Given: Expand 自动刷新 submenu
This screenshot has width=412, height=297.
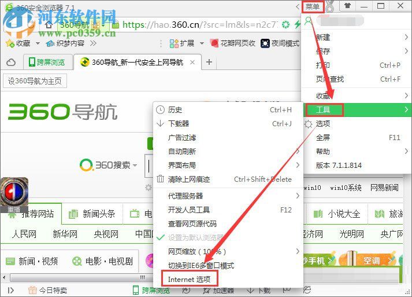Looking at the screenshot, I should coord(227,152).
